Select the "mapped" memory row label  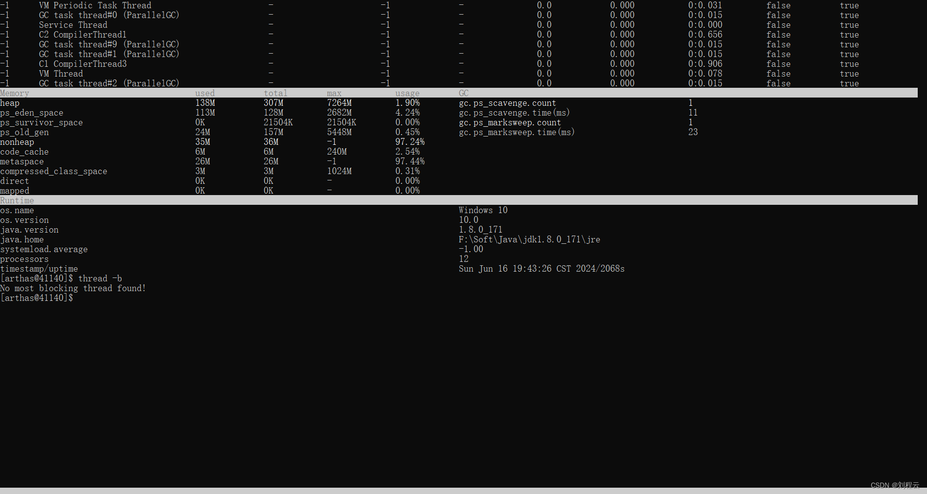click(x=15, y=191)
